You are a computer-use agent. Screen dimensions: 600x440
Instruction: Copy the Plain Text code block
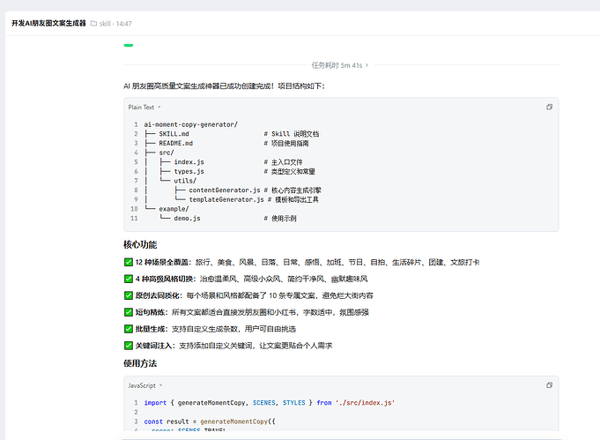(549, 108)
